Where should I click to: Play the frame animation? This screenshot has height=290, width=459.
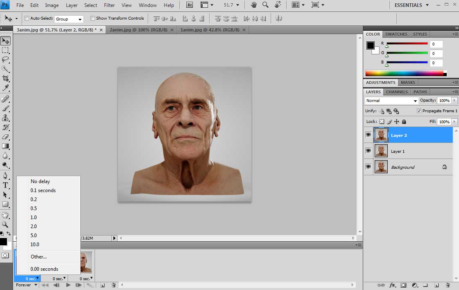[68, 285]
